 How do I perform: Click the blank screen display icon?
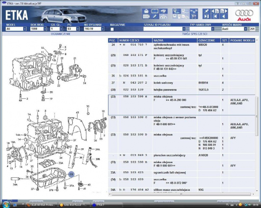(154, 11)
